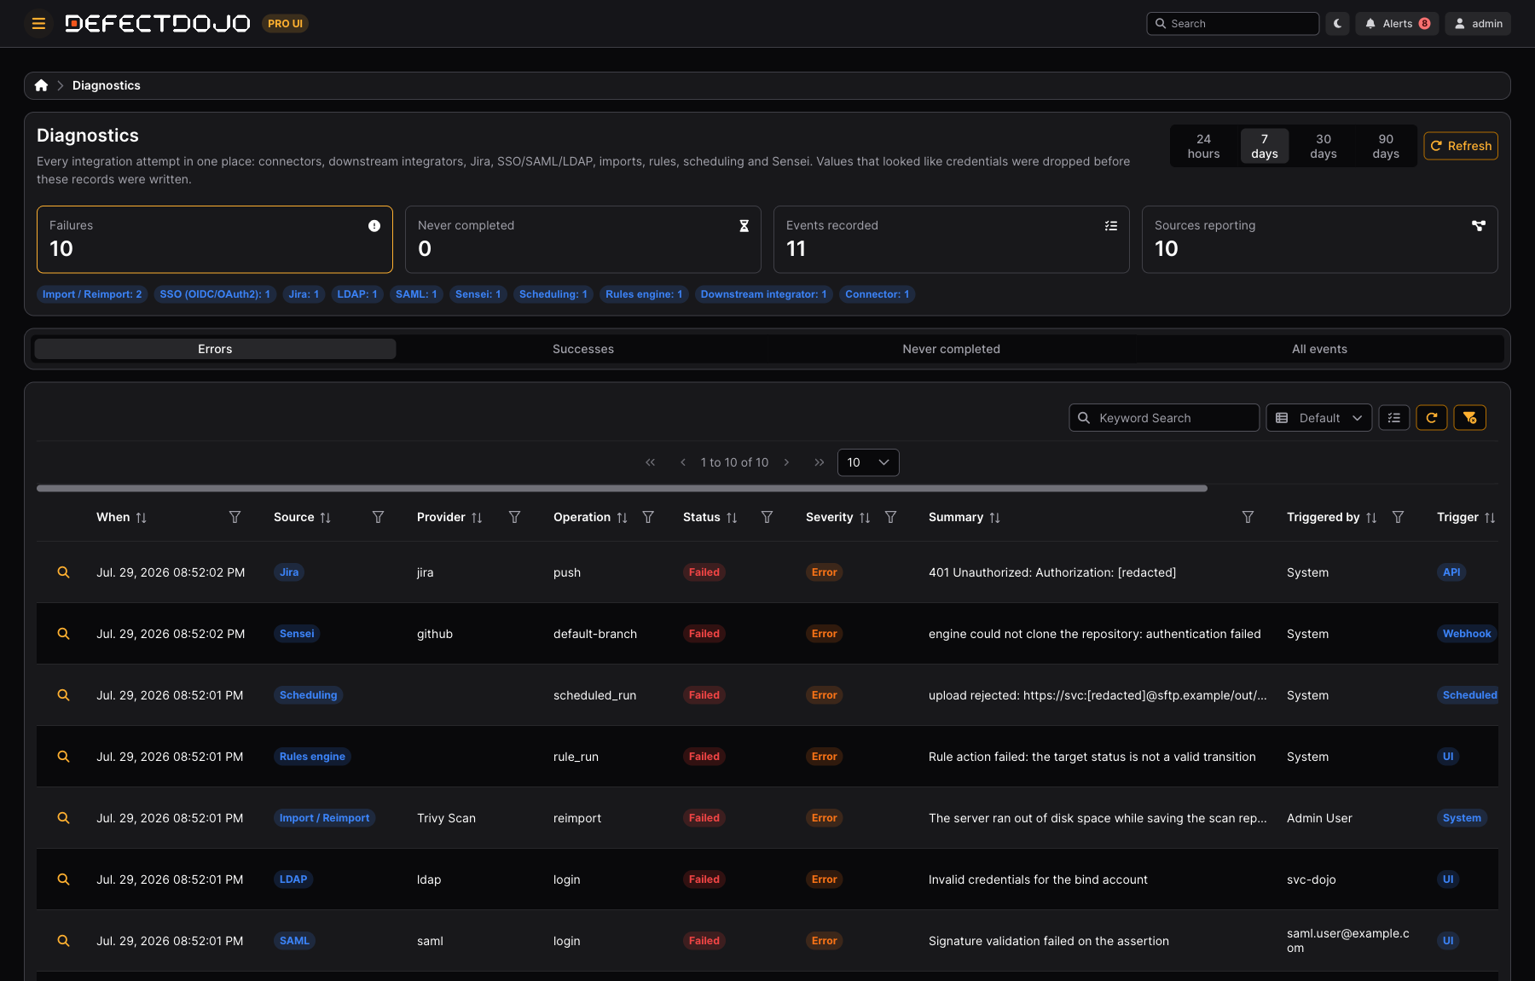Select the Never completed summary card
1535x981 pixels.
click(583, 239)
